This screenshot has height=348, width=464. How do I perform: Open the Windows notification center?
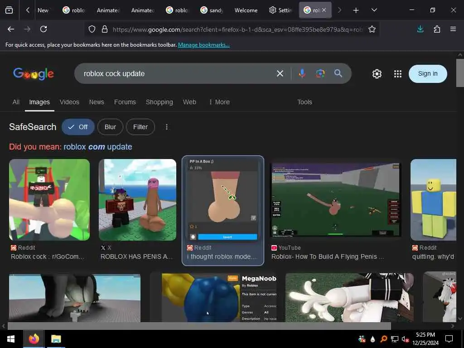tap(449, 339)
